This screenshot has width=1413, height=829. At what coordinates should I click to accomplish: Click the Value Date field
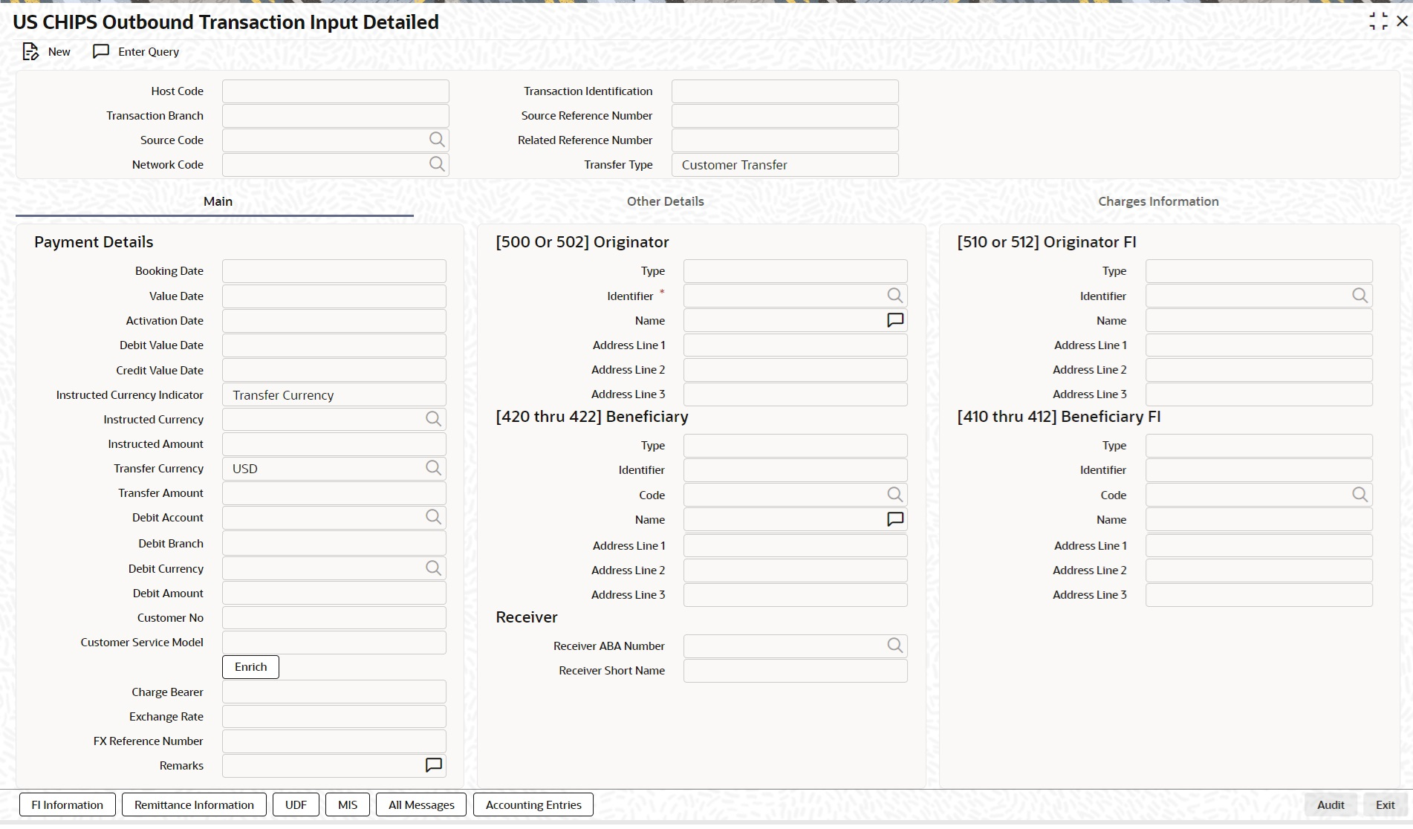coord(334,296)
